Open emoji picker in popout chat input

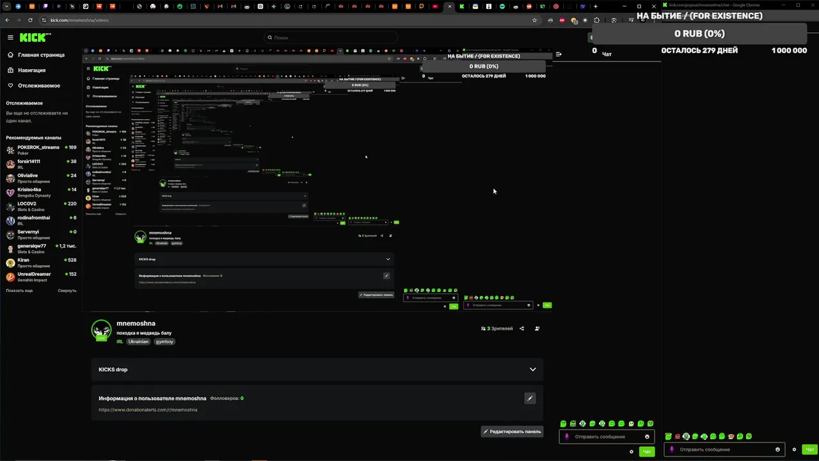777,449
